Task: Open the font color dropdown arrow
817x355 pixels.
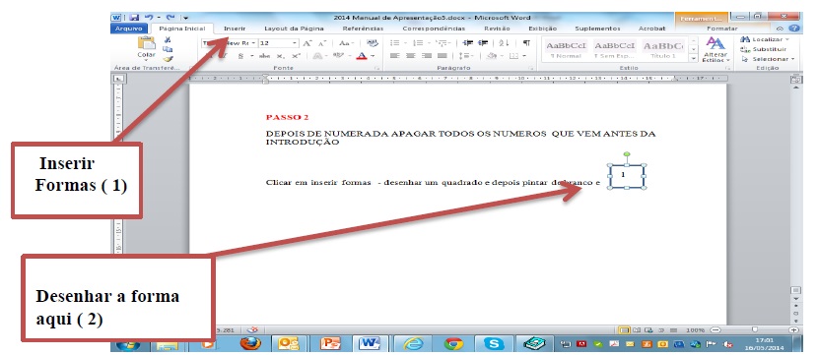Action: 372,56
